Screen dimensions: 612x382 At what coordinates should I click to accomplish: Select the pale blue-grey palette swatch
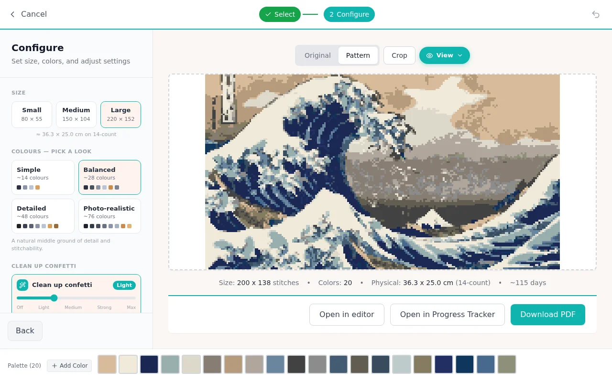[402, 364]
